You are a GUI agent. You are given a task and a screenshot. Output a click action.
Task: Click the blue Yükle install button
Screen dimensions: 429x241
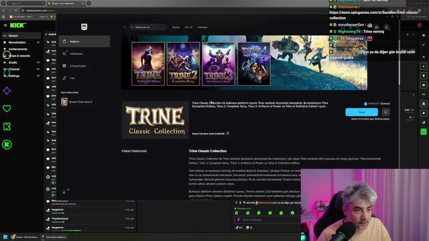(x=362, y=112)
